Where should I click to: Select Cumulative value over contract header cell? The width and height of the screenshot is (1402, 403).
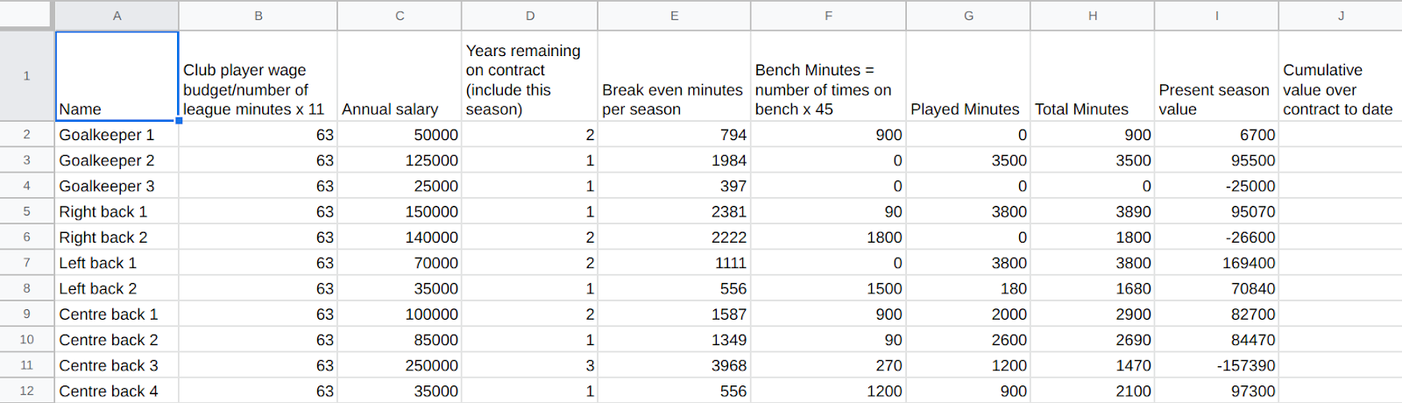tap(1341, 76)
